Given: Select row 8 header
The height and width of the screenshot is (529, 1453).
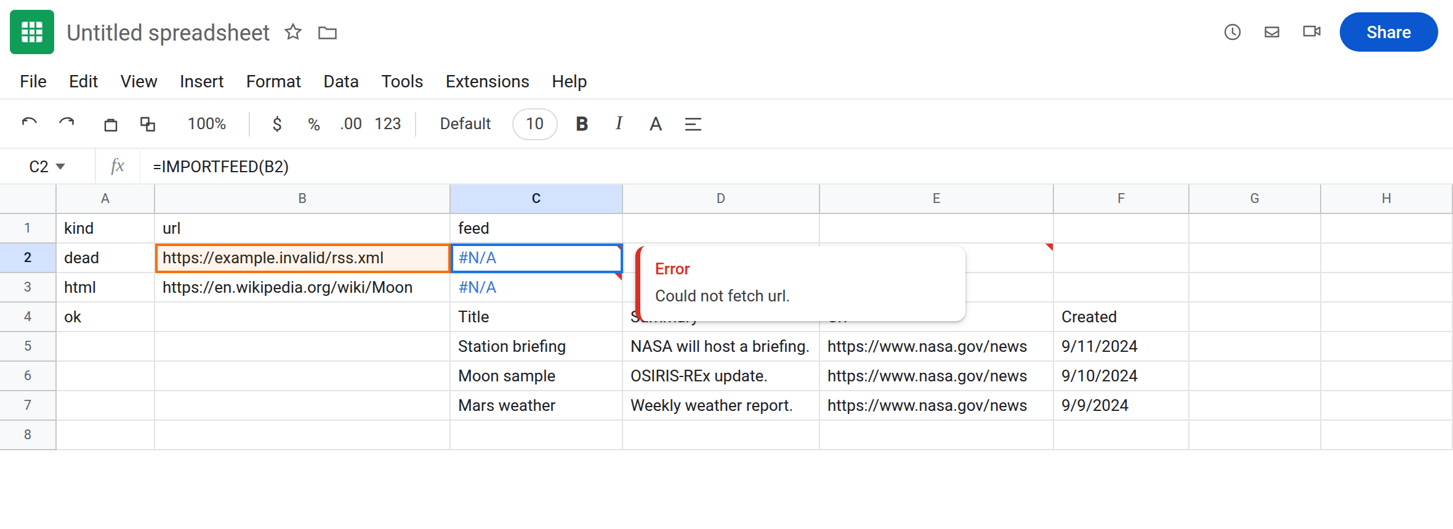Looking at the screenshot, I should [28, 435].
